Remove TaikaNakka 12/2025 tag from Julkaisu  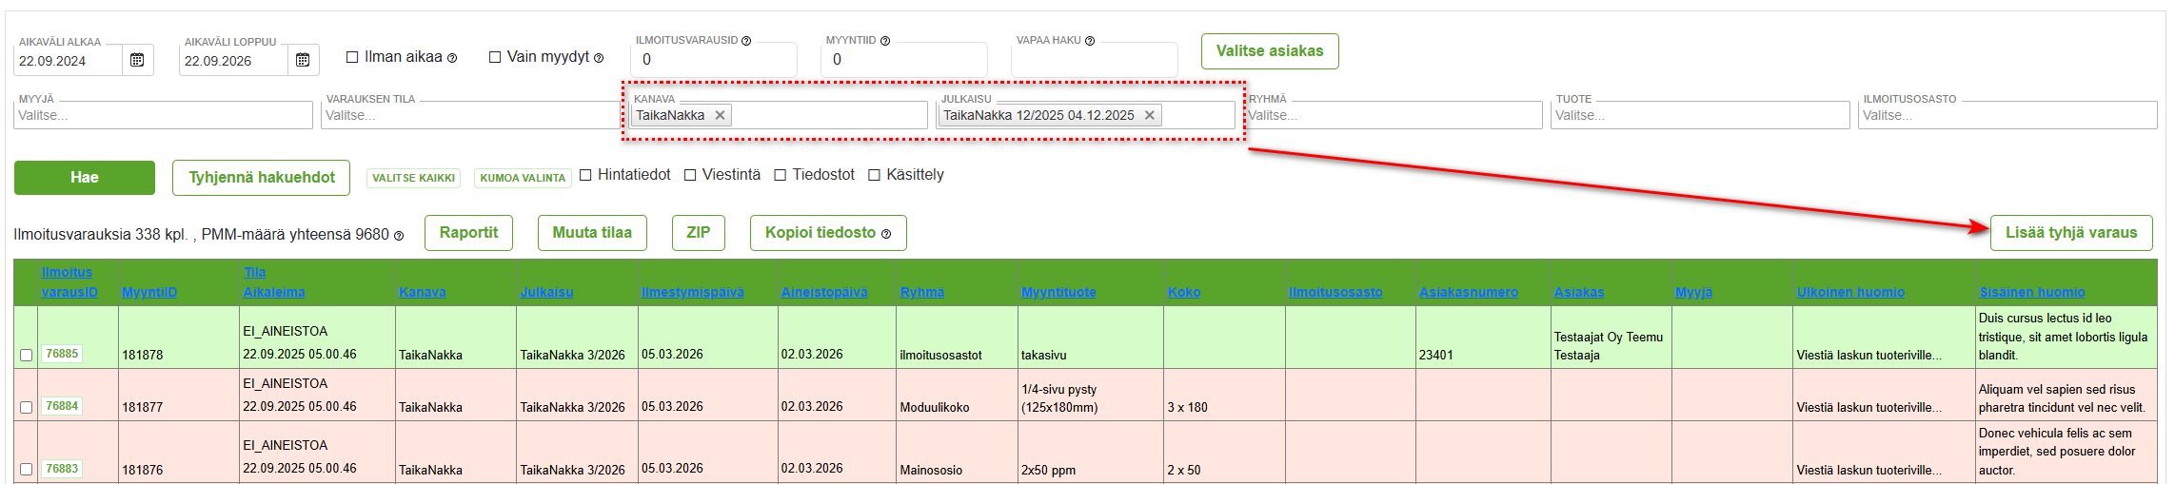[x=1150, y=115]
